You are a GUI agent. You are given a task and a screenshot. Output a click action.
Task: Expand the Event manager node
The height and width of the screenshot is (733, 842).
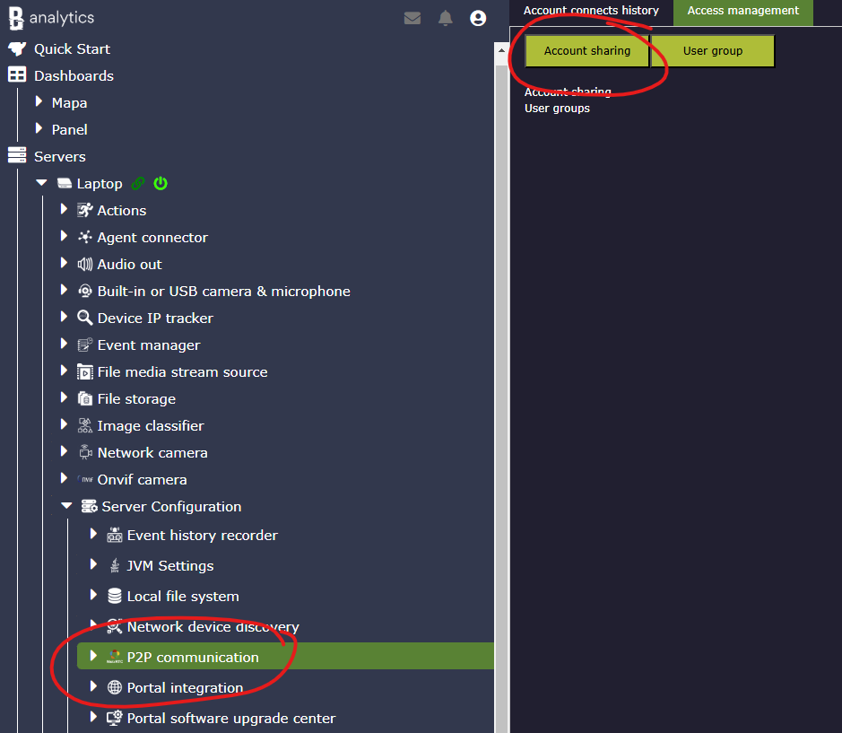(64, 345)
